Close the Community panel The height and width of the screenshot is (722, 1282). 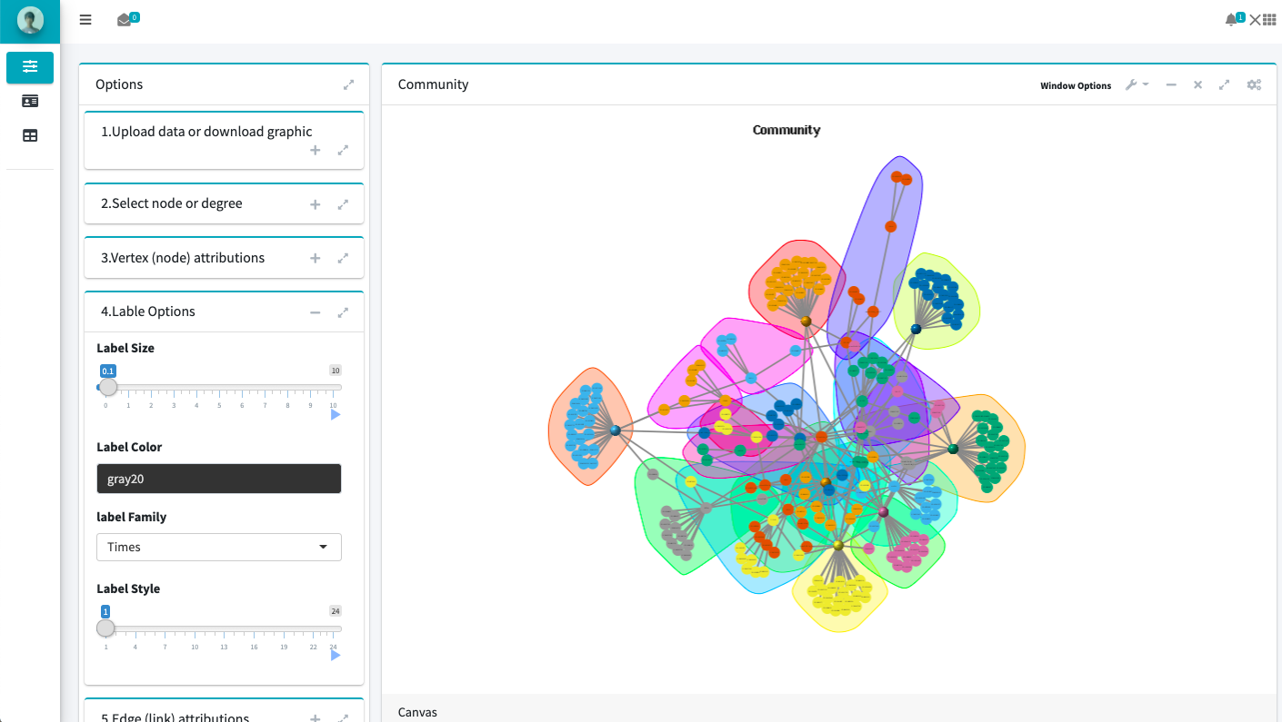pos(1197,84)
